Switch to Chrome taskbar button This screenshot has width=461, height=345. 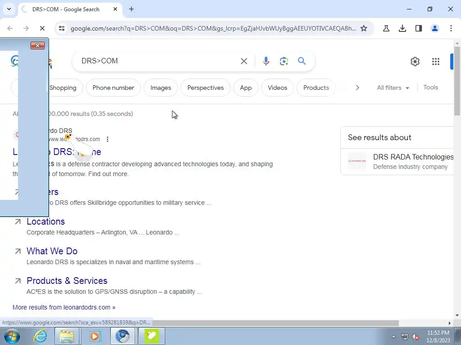click(122, 336)
